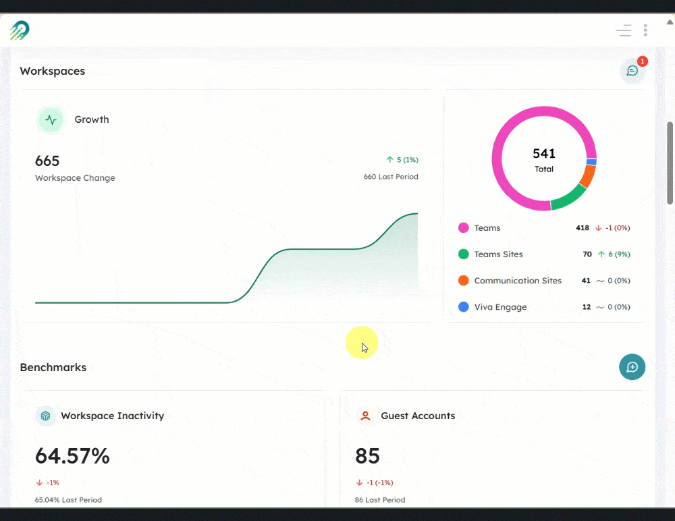Viewport: 675px width, 521px height.
Task: Open the three-dot overflow menu
Action: click(645, 30)
